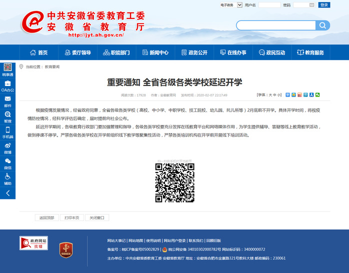Open the 在线办事 navigation menu
Viewport: 349px width, 273px height.
point(233,52)
